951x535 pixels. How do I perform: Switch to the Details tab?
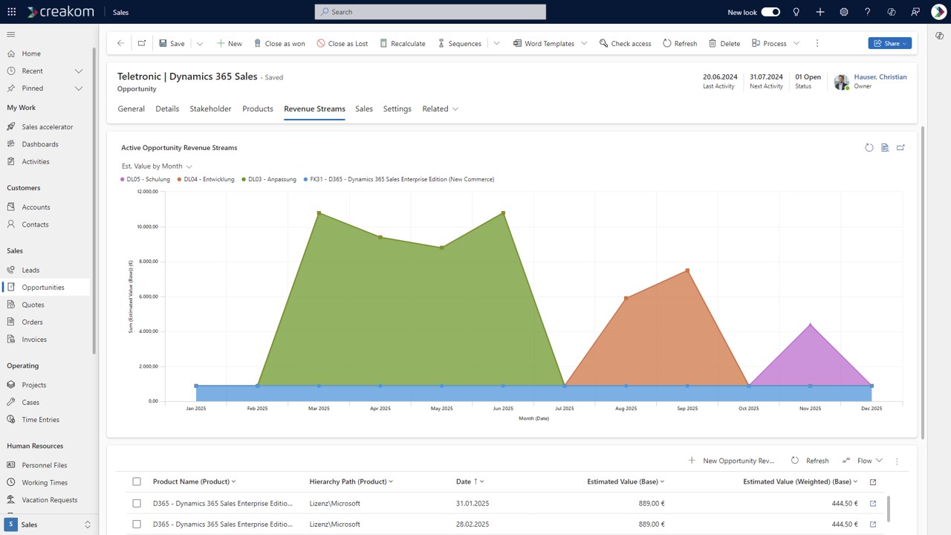167,108
